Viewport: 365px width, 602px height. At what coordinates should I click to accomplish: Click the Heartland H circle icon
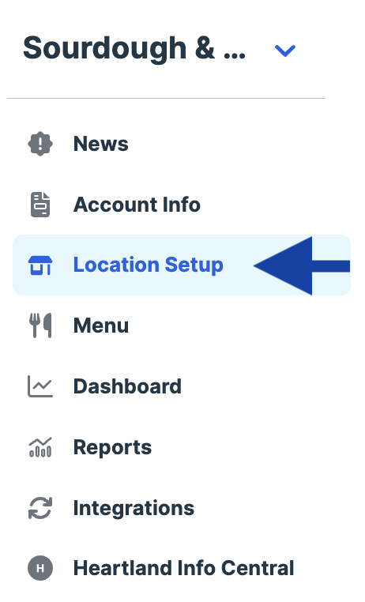pos(40,568)
